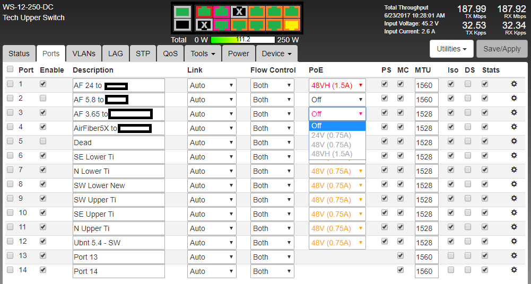The image size is (531, 284).
Task: Click the black SFP port in the diagram
Action: point(182,24)
